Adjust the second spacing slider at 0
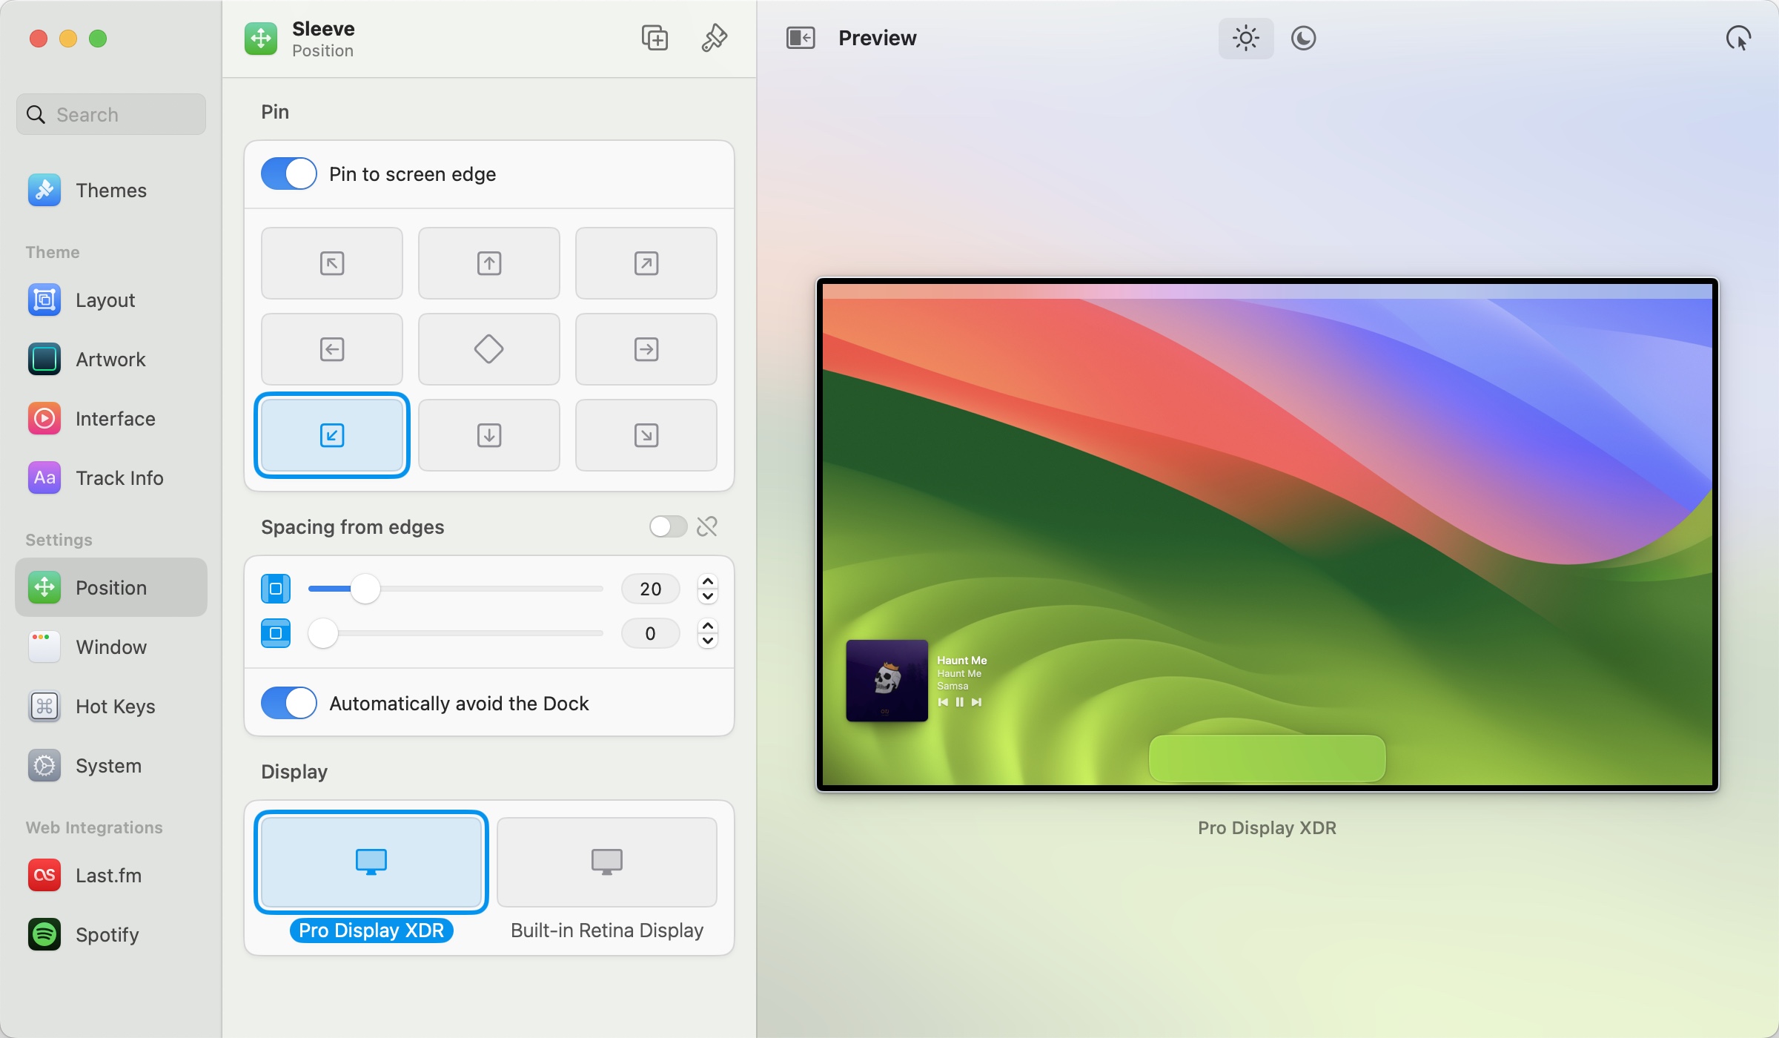The width and height of the screenshot is (1779, 1038). (x=323, y=633)
